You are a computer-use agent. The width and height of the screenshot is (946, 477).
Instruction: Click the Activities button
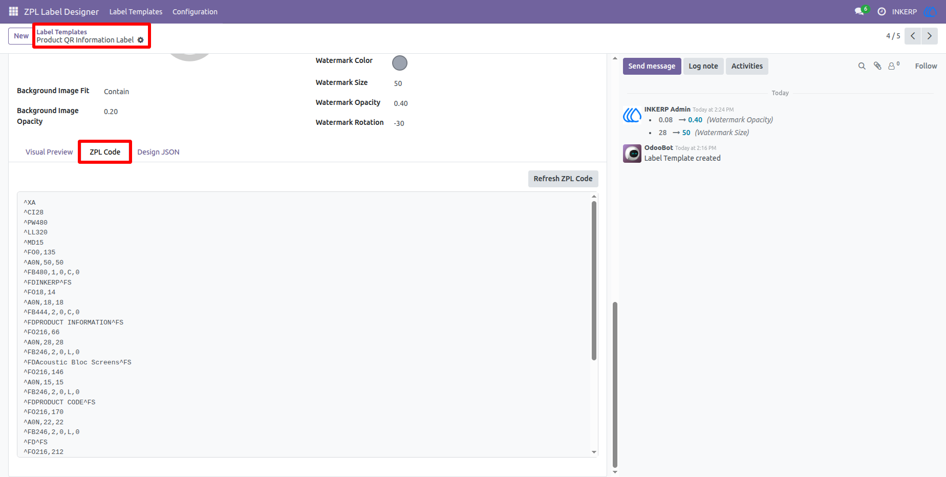747,66
